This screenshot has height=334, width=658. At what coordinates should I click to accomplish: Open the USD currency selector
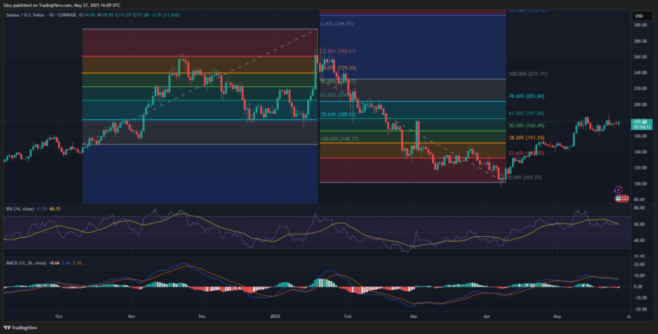point(642,16)
